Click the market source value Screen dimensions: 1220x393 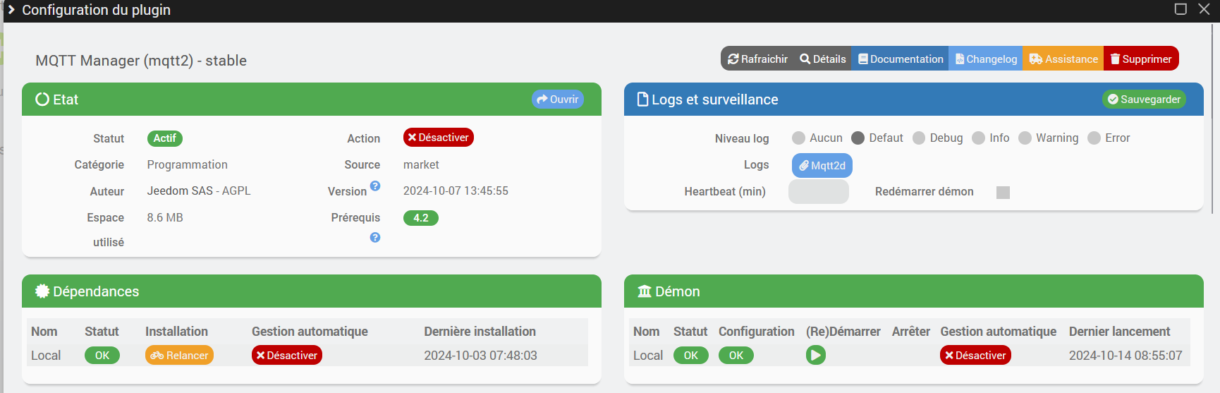pyautogui.click(x=421, y=165)
